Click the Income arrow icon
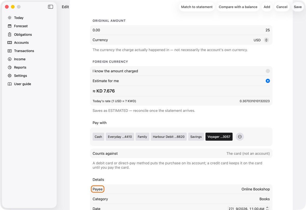The image size is (306, 210). point(10,59)
